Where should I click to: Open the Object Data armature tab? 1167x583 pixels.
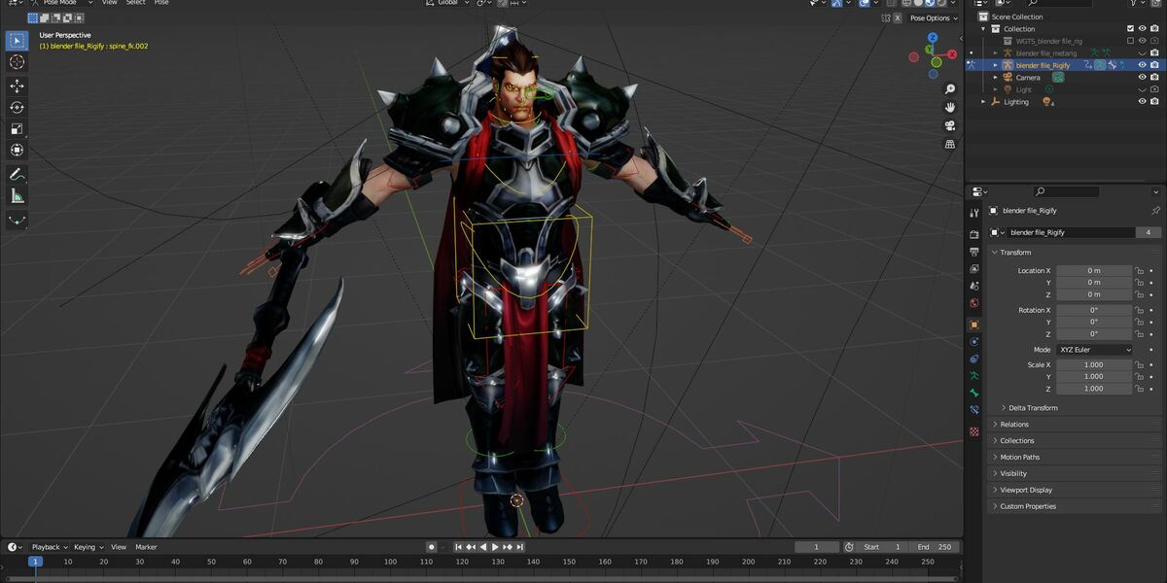[x=973, y=376]
